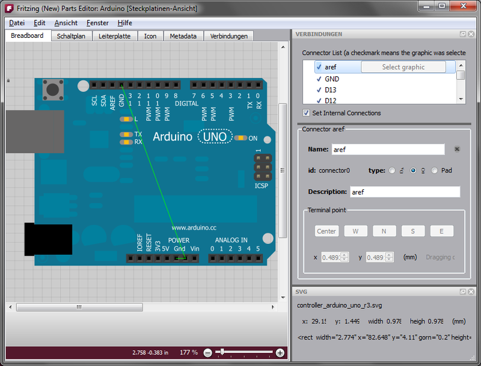Click the Description input field
The image size is (481, 366).
pos(405,192)
